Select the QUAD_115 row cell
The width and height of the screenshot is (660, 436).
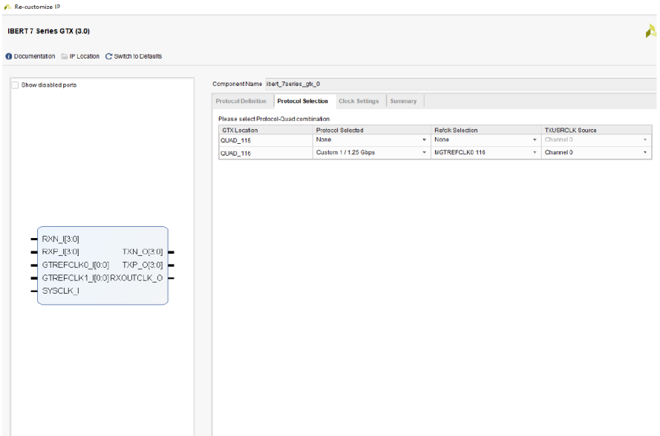click(x=266, y=140)
